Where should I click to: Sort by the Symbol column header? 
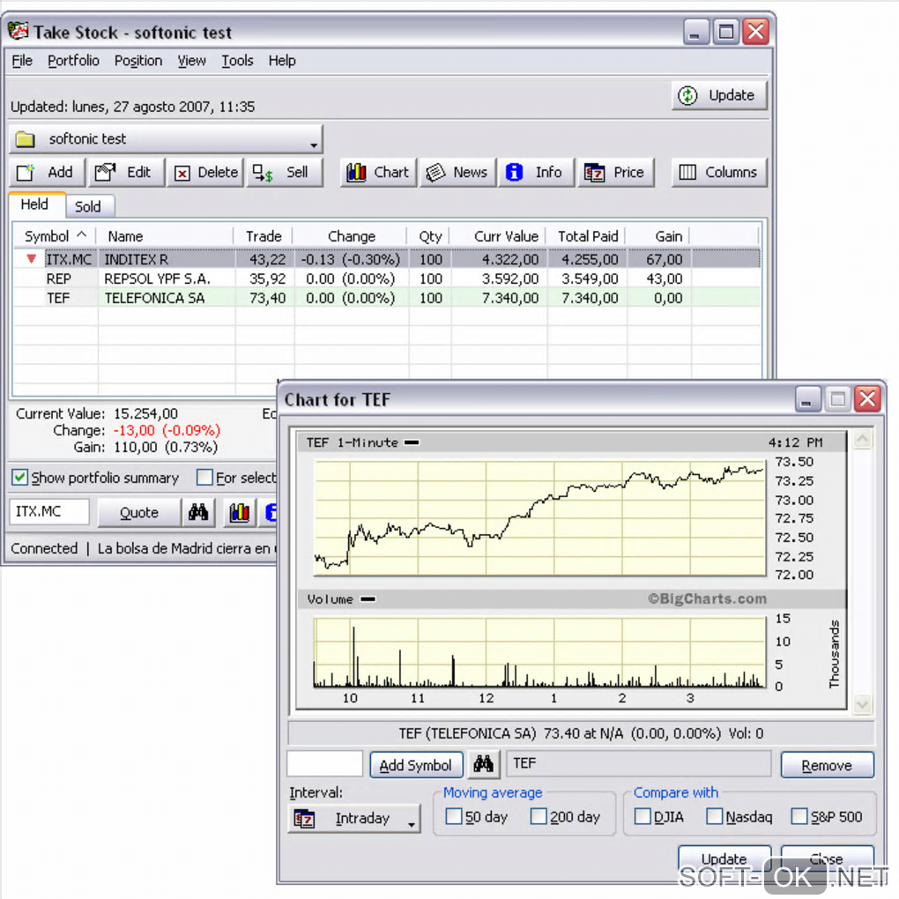point(55,236)
